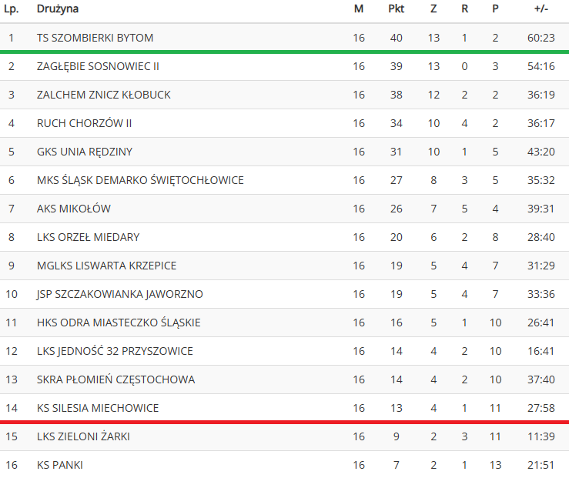The image size is (569, 478).
Task: Open LKS ZIELONI ŻARKI team
Action: [x=83, y=436]
